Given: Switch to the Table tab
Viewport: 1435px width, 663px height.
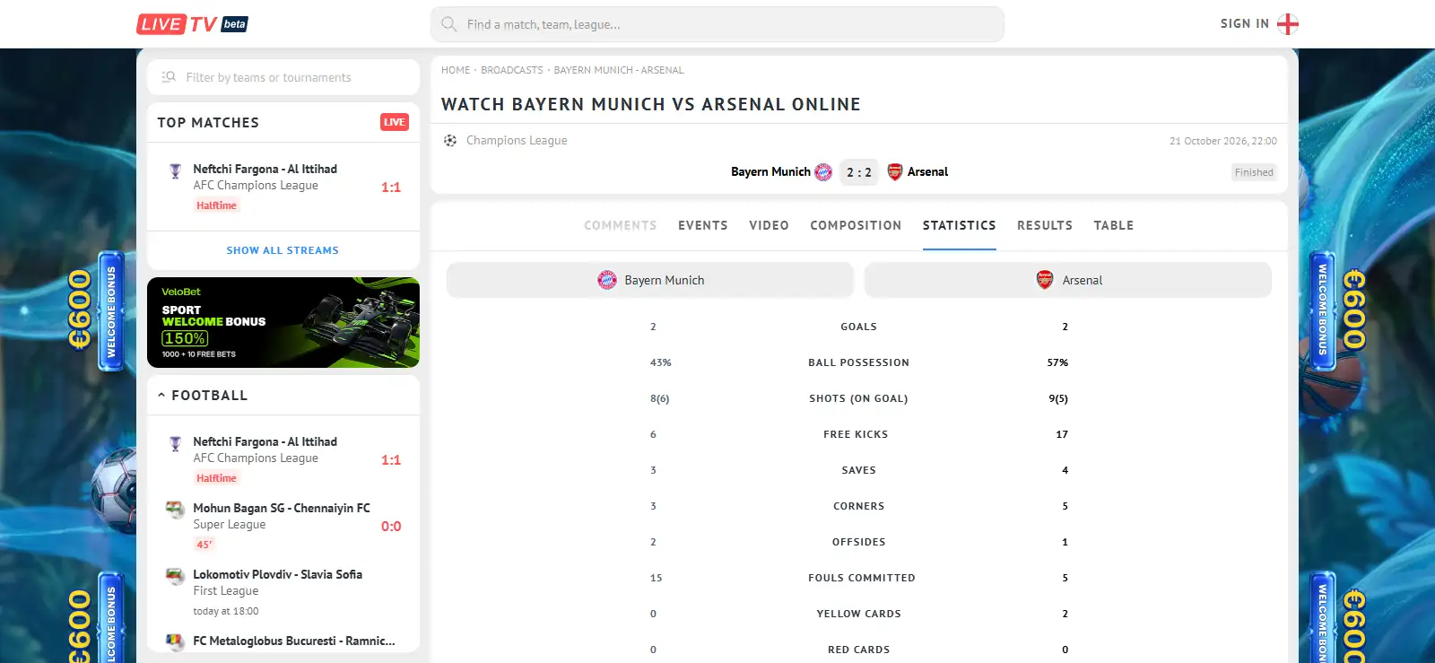Looking at the screenshot, I should [x=1114, y=225].
